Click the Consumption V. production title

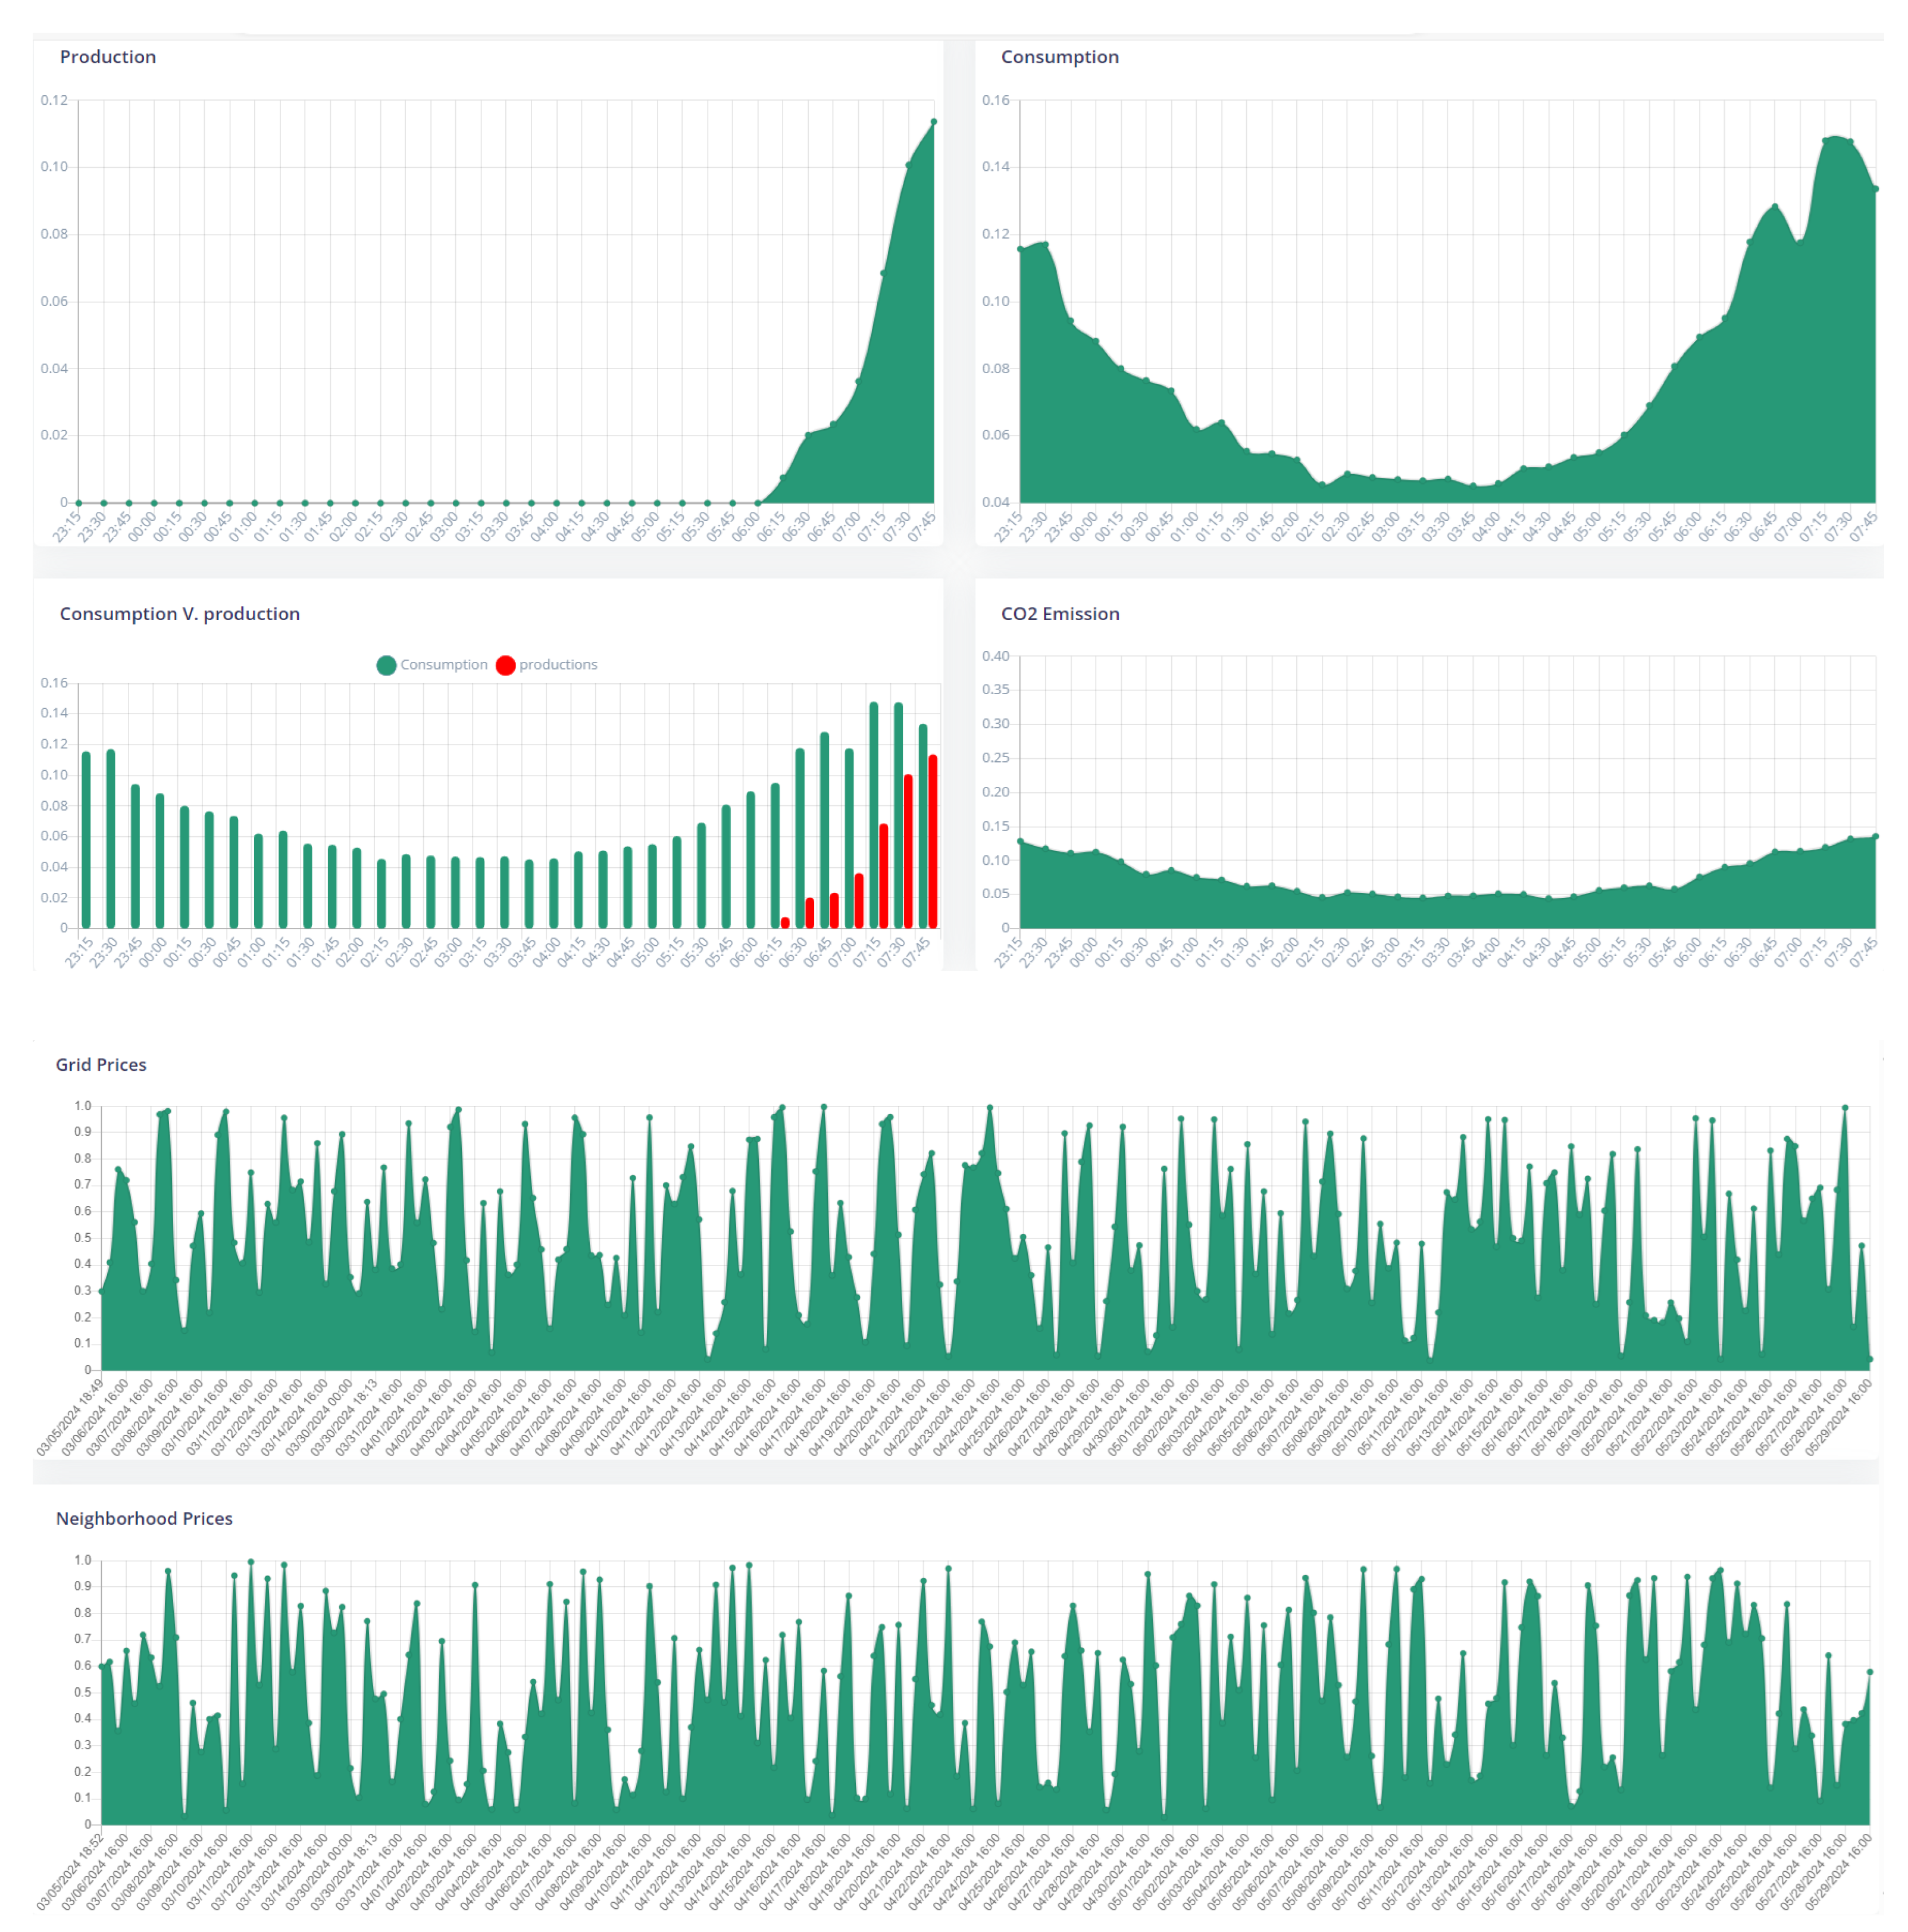click(180, 614)
